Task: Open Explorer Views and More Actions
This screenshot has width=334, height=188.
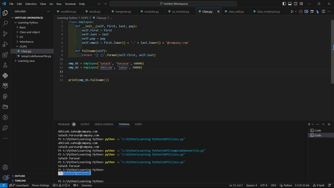Action: (x=49, y=11)
